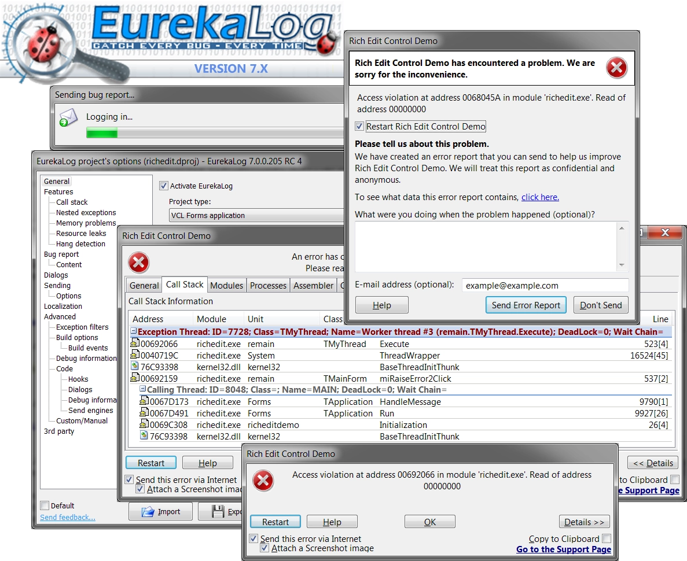
Task: Open Go to the Support Page link
Action: [564, 549]
